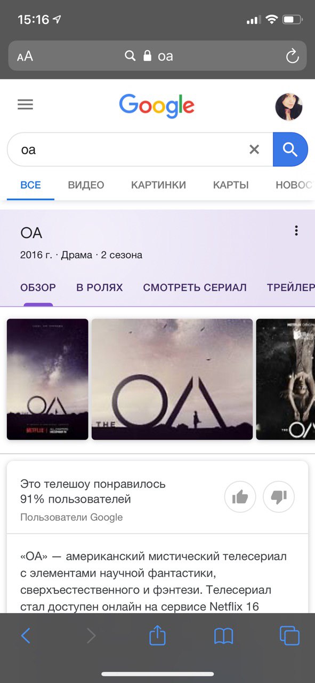
Task: Open Safari bookmarks book icon
Action: (224, 636)
